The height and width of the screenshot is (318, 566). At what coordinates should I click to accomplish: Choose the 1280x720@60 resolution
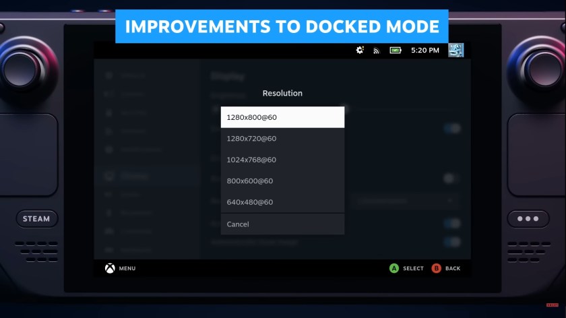pyautogui.click(x=282, y=139)
